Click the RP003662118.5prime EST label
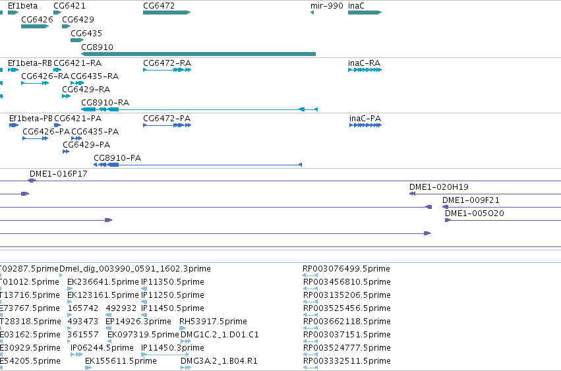 click(x=347, y=322)
